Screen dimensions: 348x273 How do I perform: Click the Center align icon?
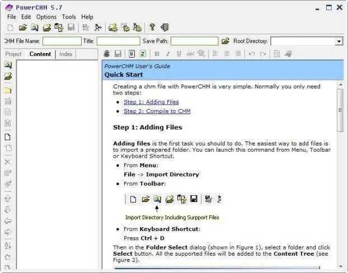point(227,54)
